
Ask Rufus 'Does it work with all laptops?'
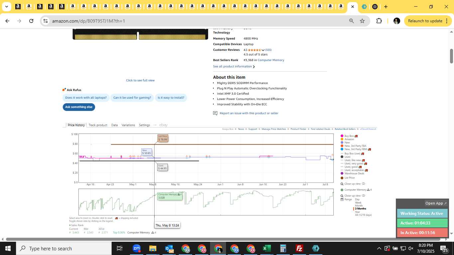pyautogui.click(x=86, y=98)
